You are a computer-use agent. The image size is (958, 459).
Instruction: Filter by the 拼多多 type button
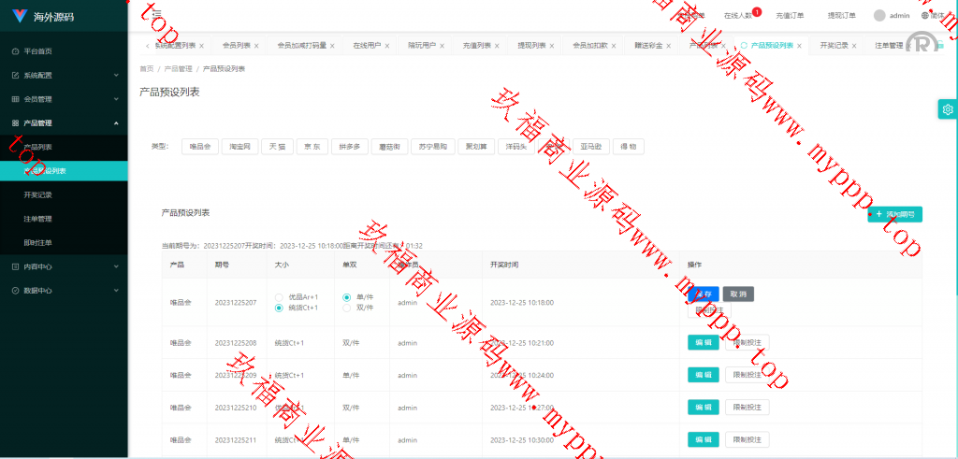(350, 147)
